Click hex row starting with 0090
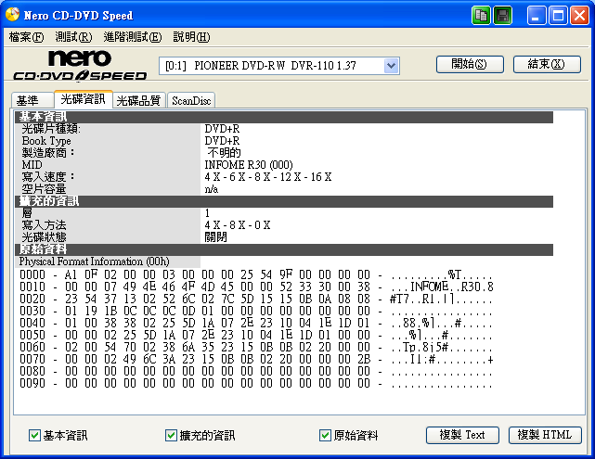The image size is (595, 459). [256, 384]
